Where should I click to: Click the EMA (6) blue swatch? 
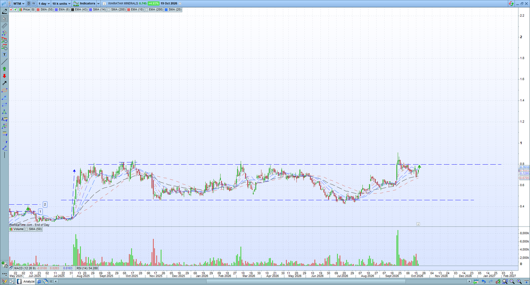[x=57, y=9]
